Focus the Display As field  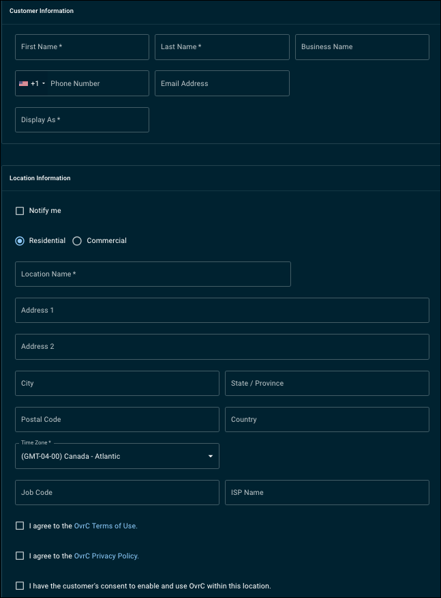coord(82,119)
